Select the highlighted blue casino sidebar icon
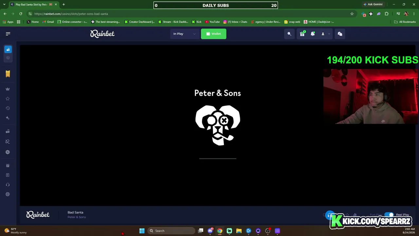Viewport: 419px width, 236px height. tap(8, 49)
